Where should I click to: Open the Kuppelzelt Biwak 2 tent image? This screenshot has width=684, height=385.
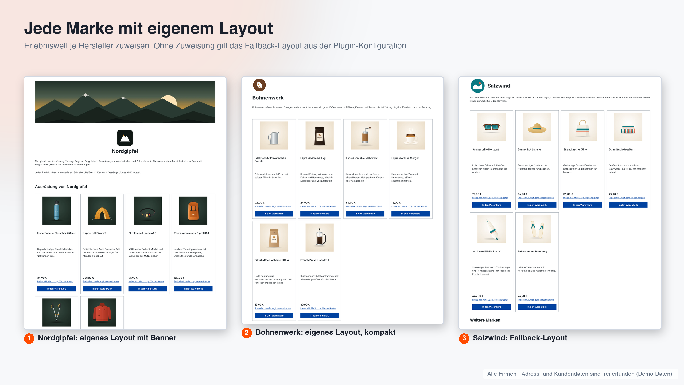[x=102, y=210]
